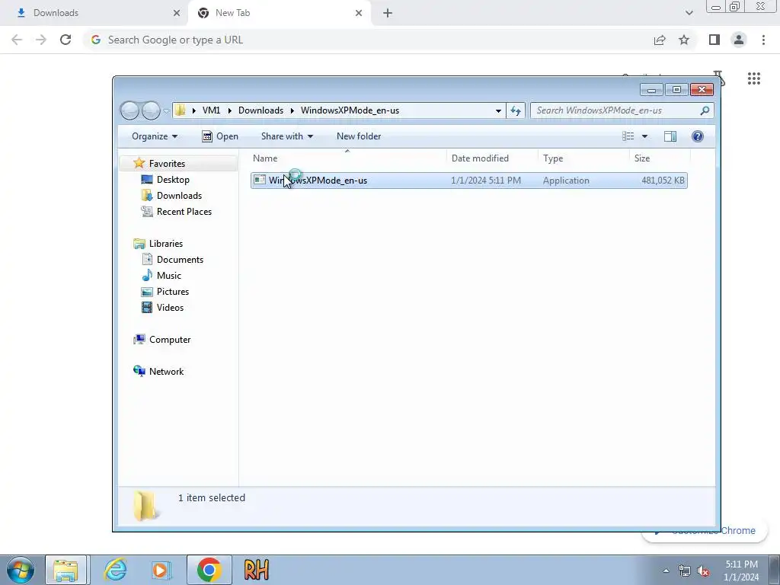The width and height of the screenshot is (780, 585).
Task: Open Chrome tab search dropdown
Action: (x=689, y=13)
